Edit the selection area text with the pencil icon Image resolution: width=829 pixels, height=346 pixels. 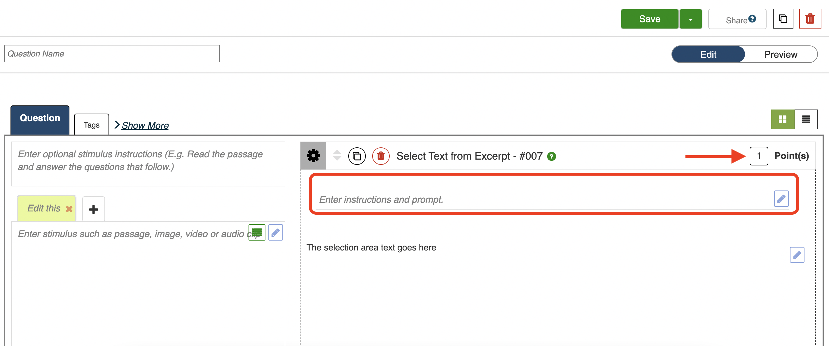coord(797,255)
